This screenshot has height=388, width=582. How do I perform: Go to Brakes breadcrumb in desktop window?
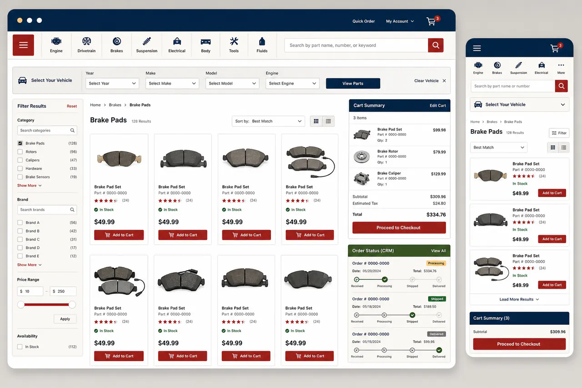coord(115,105)
